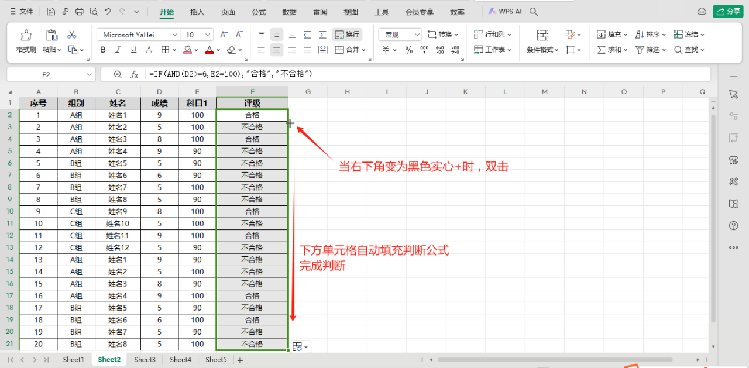
Task: Add a new sheet with plus button
Action: tap(240, 360)
